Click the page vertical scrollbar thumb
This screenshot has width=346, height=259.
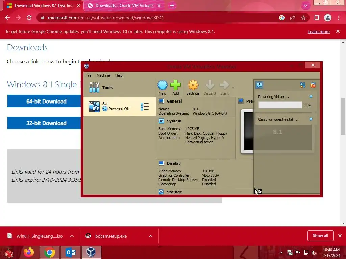click(x=343, y=116)
